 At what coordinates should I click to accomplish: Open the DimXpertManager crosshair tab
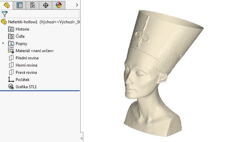click(x=46, y=5)
